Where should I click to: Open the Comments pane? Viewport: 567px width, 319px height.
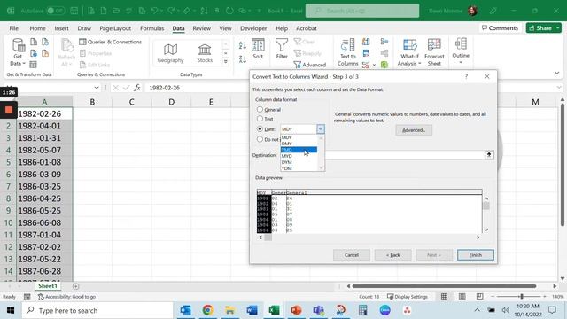(500, 27)
